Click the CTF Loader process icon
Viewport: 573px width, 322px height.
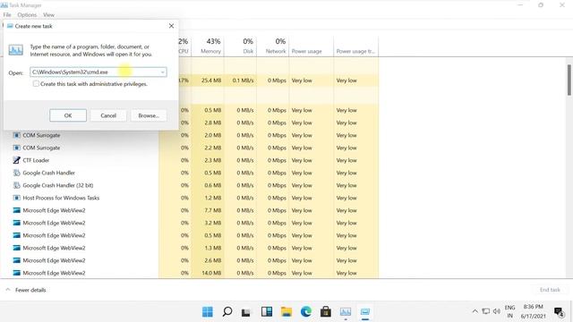pos(16,160)
